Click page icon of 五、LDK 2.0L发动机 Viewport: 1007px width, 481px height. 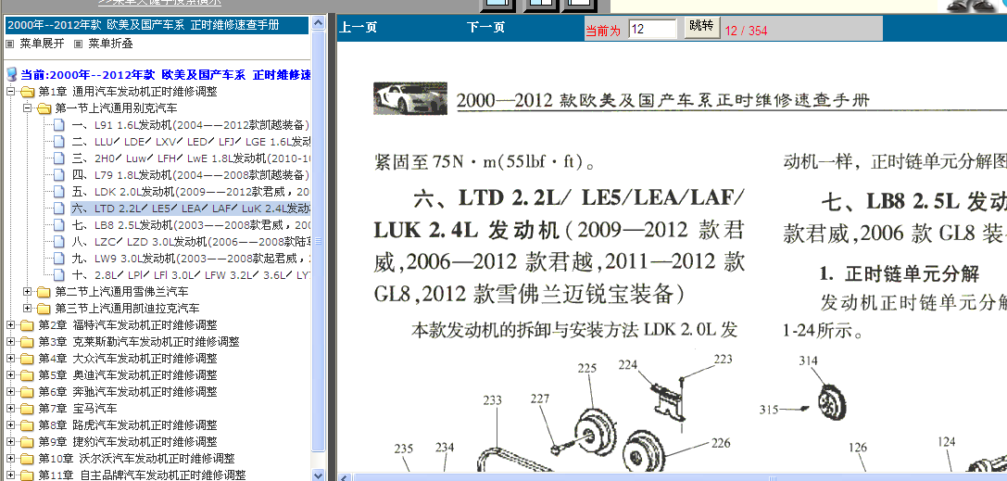(59, 191)
